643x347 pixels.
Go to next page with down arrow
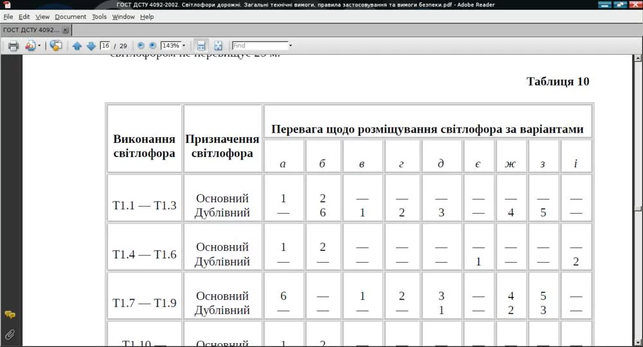91,46
